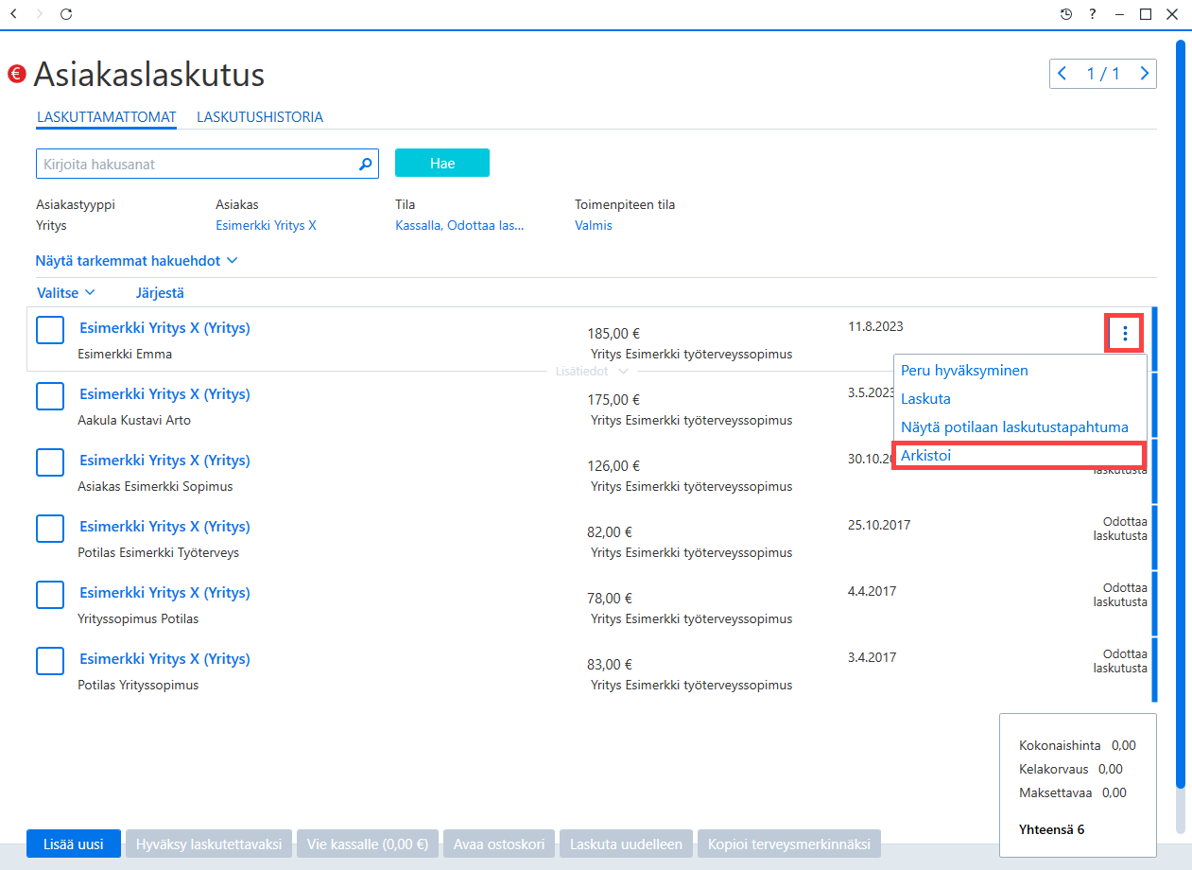
Task: Click the search magnifier icon
Action: (366, 164)
